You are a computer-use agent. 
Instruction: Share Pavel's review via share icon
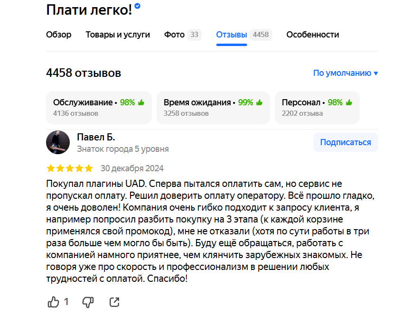114,302
